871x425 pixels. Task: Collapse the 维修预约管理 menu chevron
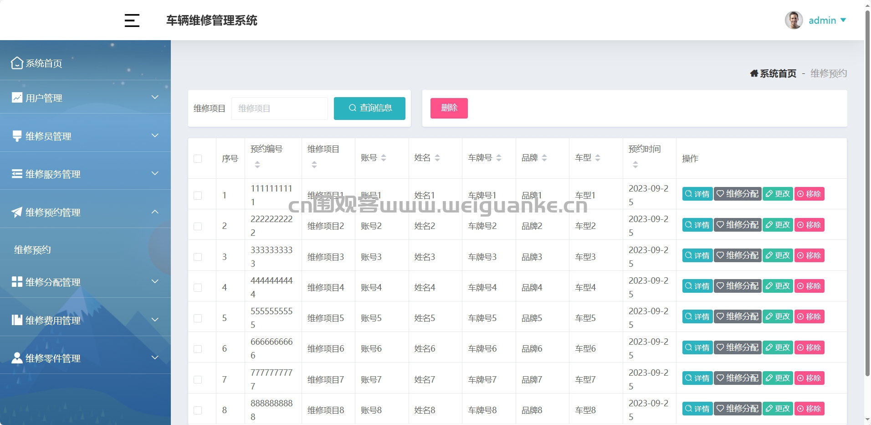click(155, 212)
